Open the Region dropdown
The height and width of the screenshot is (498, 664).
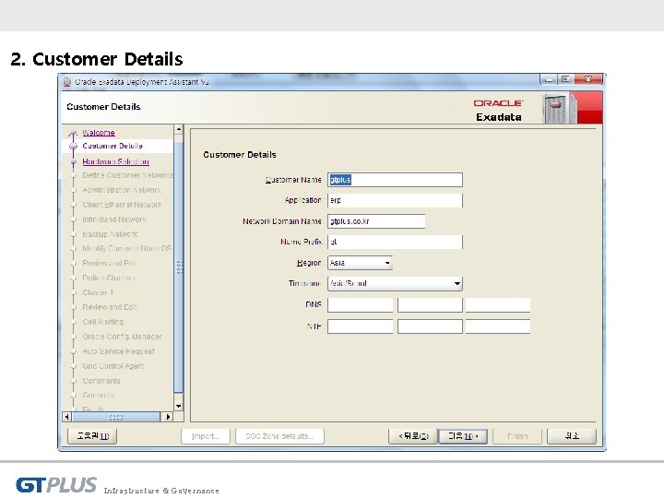coord(360,263)
